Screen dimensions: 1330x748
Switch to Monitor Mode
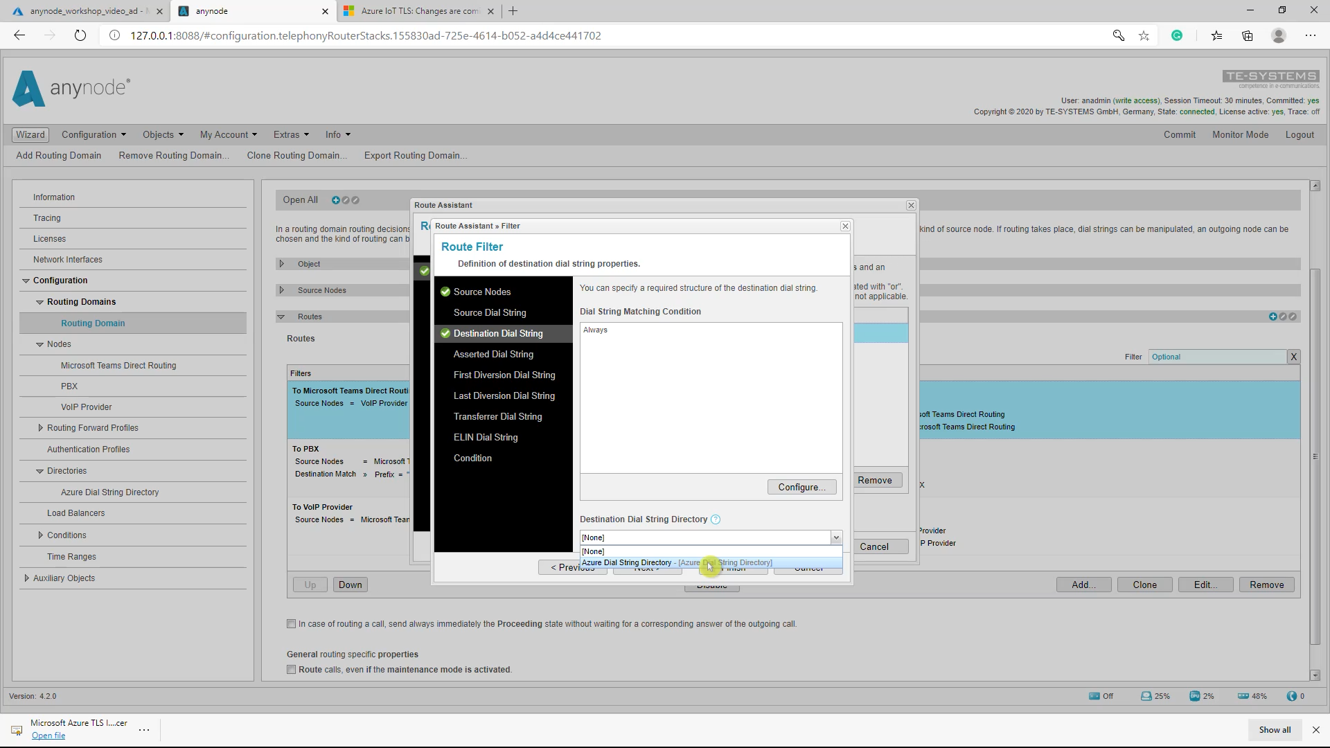pyautogui.click(x=1240, y=135)
